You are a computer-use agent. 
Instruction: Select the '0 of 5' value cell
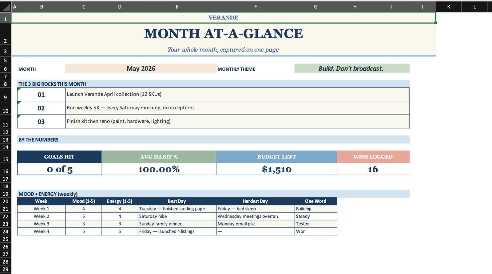pos(59,169)
